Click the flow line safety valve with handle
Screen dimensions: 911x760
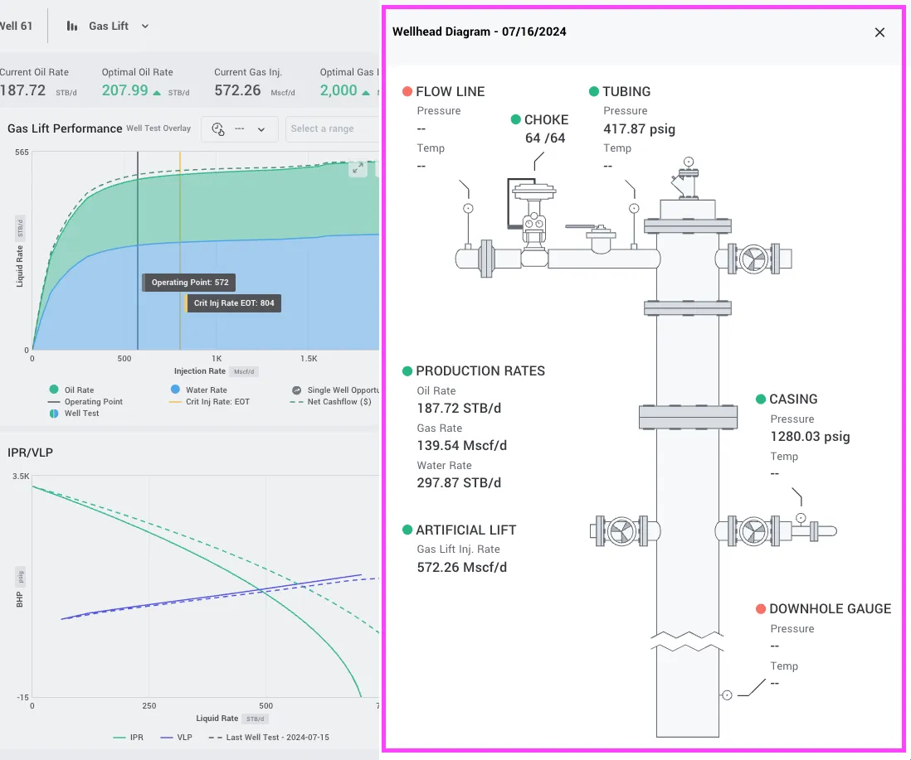point(592,237)
